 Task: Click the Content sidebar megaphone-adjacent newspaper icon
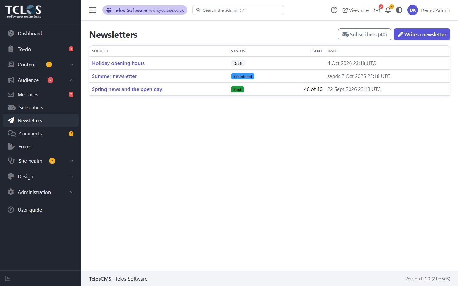11,65
